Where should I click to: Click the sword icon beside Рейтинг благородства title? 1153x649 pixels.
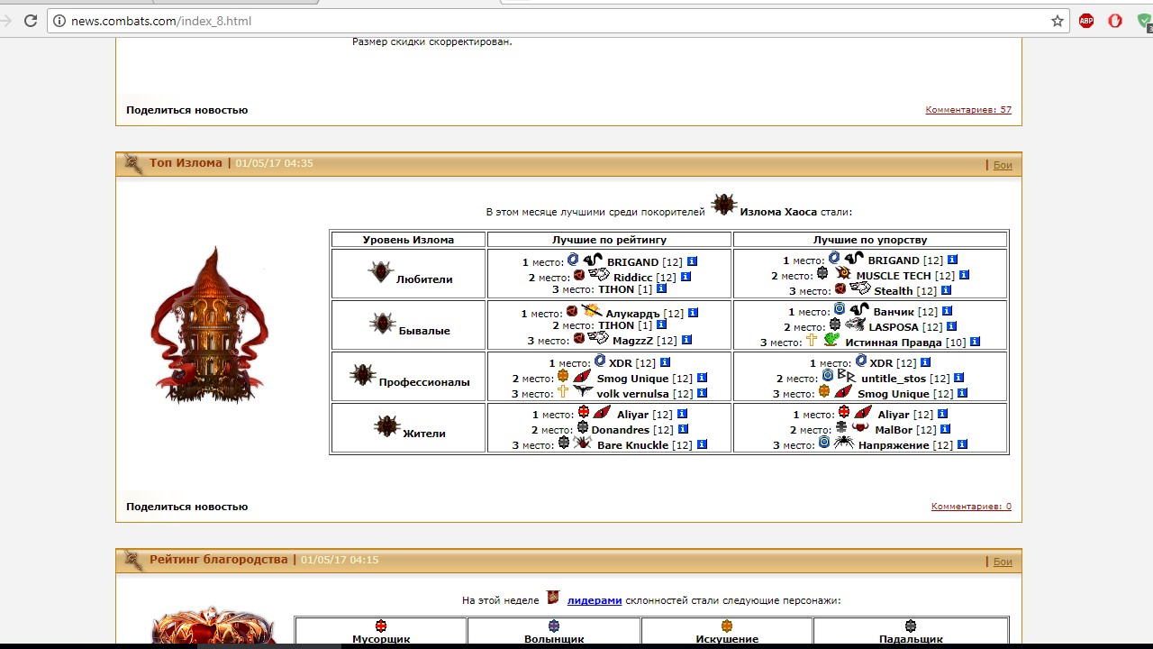(x=133, y=560)
